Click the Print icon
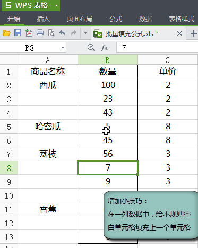198x248 pixels. [x=40, y=33]
